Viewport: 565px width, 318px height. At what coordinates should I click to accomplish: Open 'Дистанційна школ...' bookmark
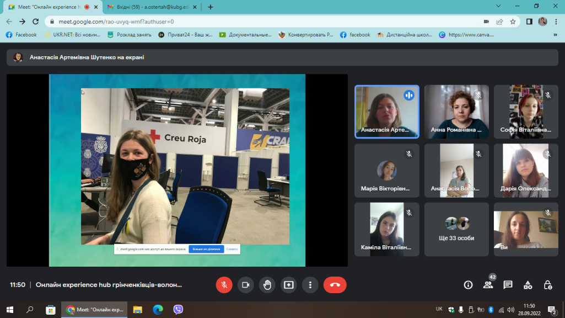point(405,35)
